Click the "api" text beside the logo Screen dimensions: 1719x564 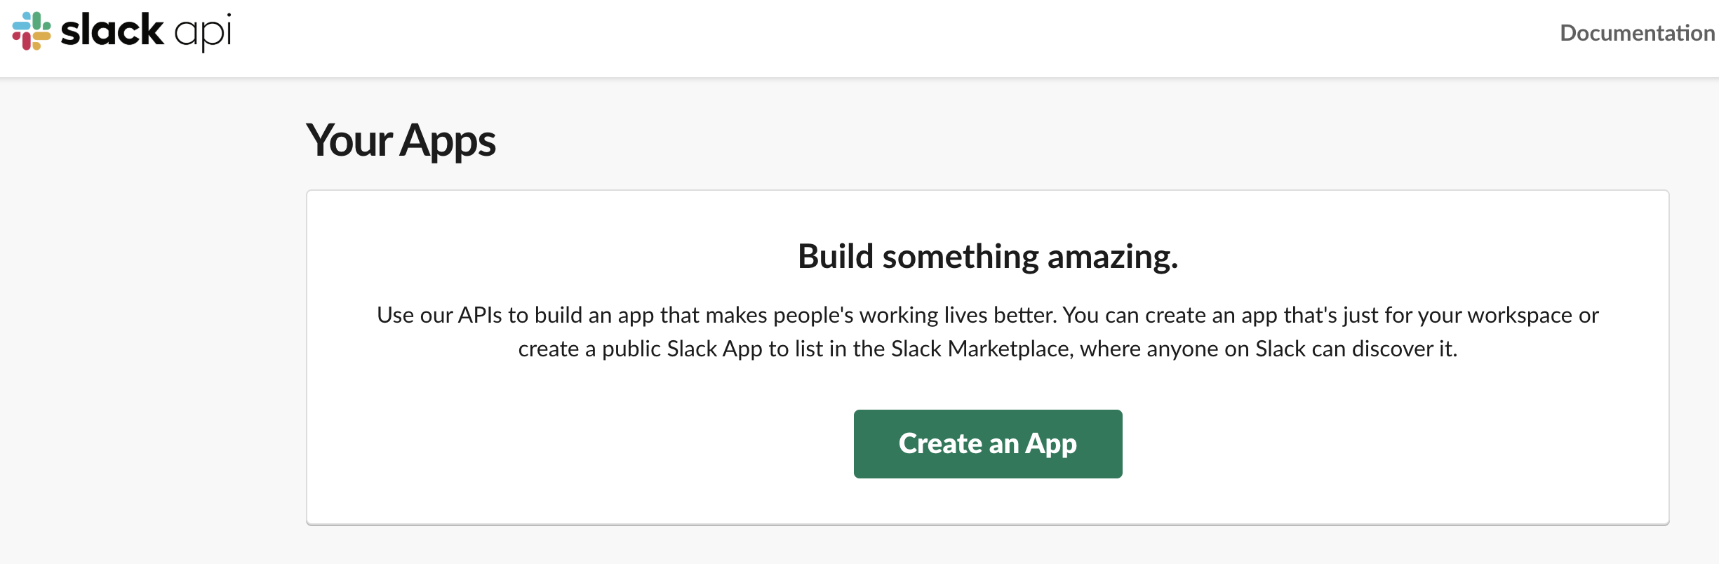[x=203, y=32]
